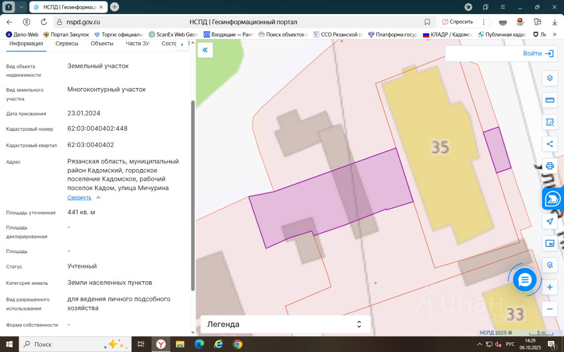
Task: Click the info panel vertical scrollbar
Action: [192, 195]
